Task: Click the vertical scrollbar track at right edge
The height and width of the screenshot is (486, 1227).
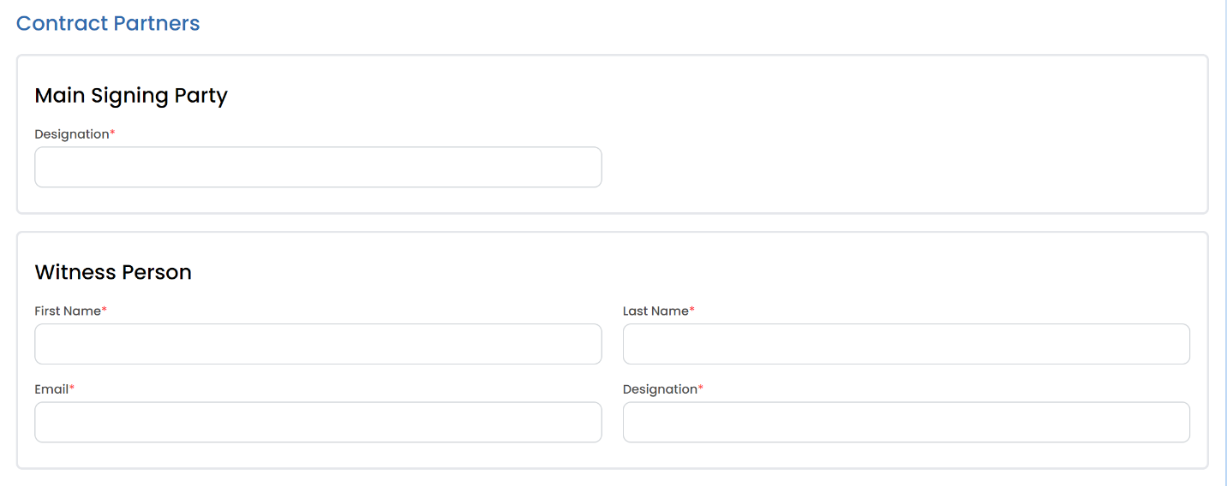Action: [1225, 243]
